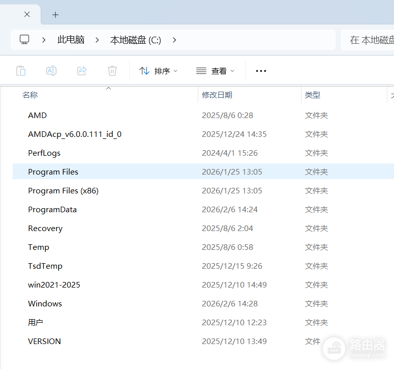Viewport: 394px width, 369px height.
Task: Select the Temp folder
Action: [39, 247]
